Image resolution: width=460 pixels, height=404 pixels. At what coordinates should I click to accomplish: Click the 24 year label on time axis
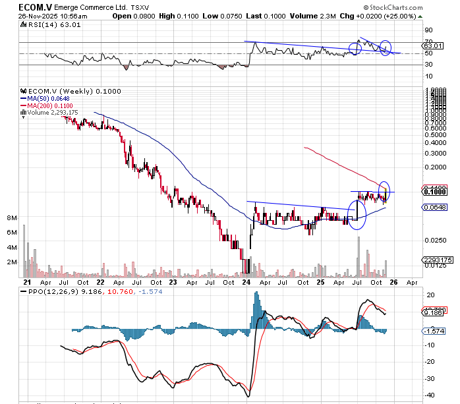point(246,282)
